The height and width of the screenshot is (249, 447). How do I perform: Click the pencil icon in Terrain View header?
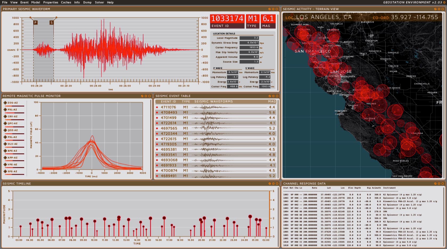point(435,9)
